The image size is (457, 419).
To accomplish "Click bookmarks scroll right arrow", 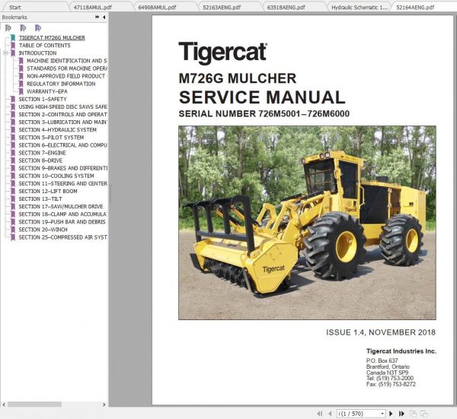I will [104, 405].
